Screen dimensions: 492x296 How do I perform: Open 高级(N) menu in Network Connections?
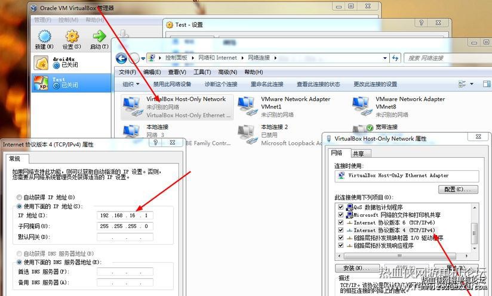click(x=227, y=72)
